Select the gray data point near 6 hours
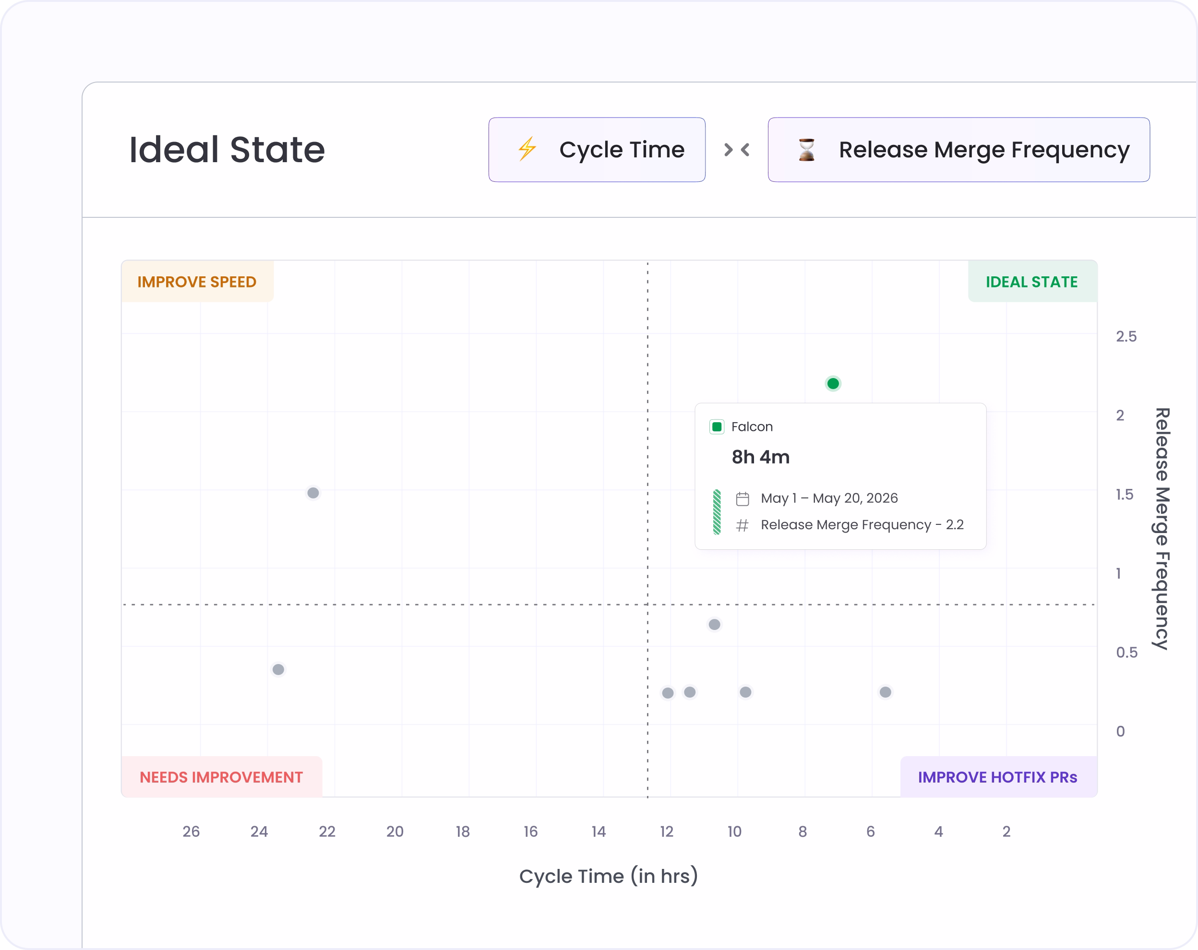Image resolution: width=1198 pixels, height=950 pixels. tap(885, 692)
